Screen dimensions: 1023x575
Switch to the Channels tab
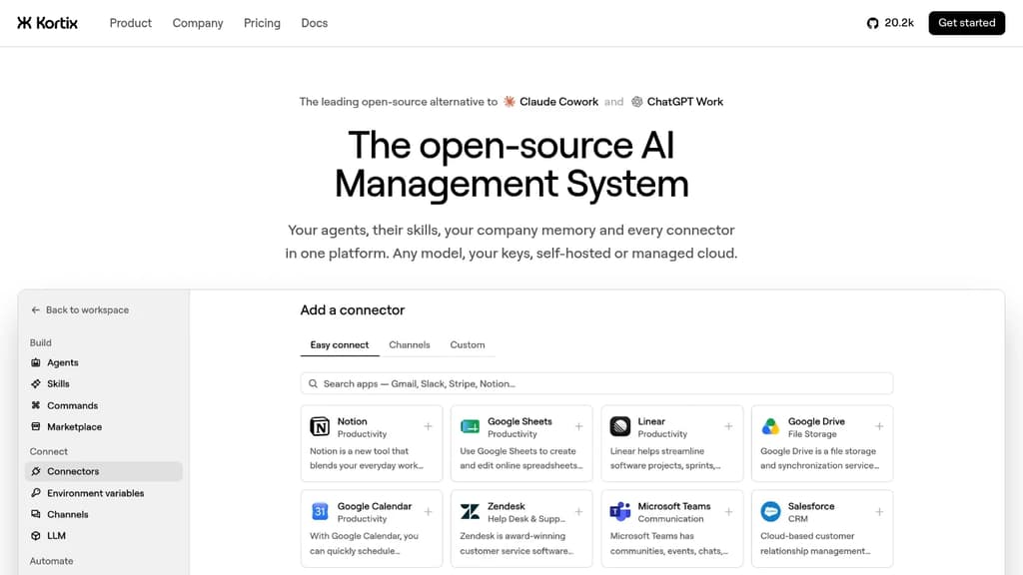[x=410, y=344]
